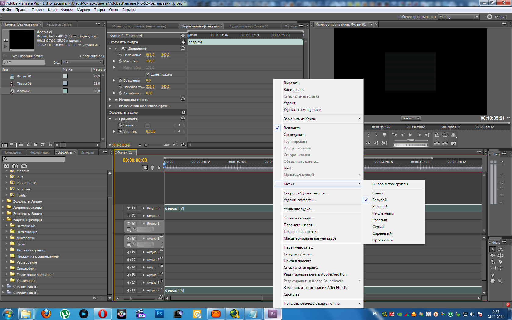Click Скорость/Длительность... context menu item

tap(305, 193)
